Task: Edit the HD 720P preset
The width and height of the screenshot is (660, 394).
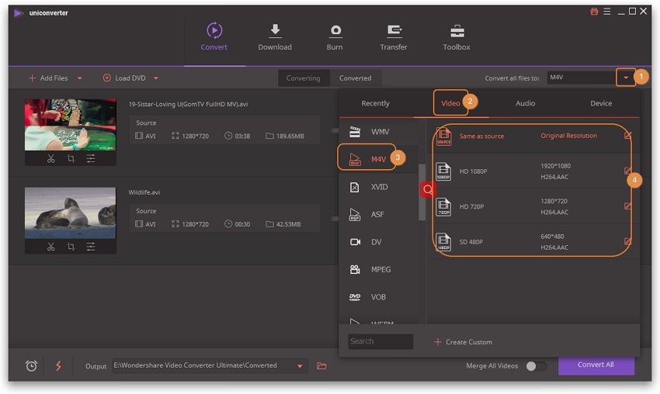Action: tap(627, 206)
